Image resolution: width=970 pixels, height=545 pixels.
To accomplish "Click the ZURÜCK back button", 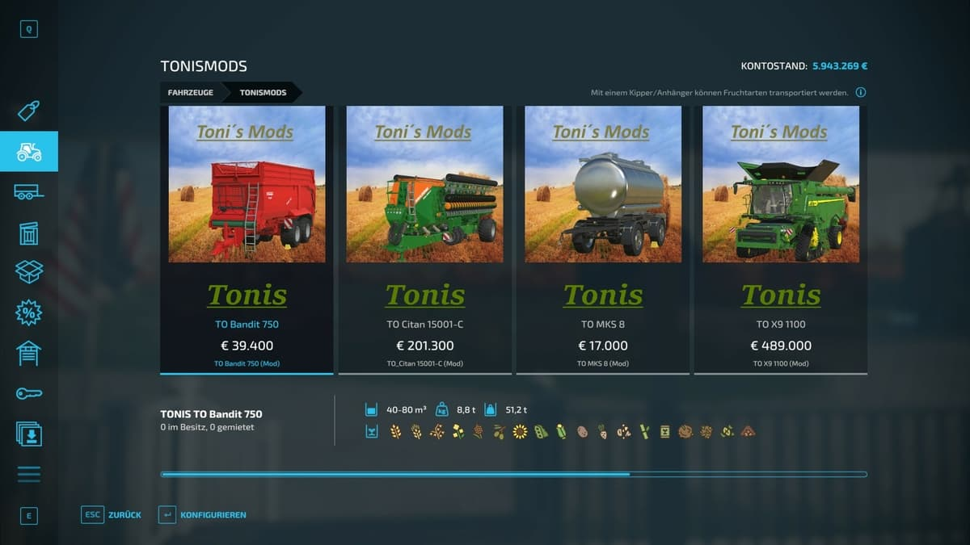I will coord(112,514).
